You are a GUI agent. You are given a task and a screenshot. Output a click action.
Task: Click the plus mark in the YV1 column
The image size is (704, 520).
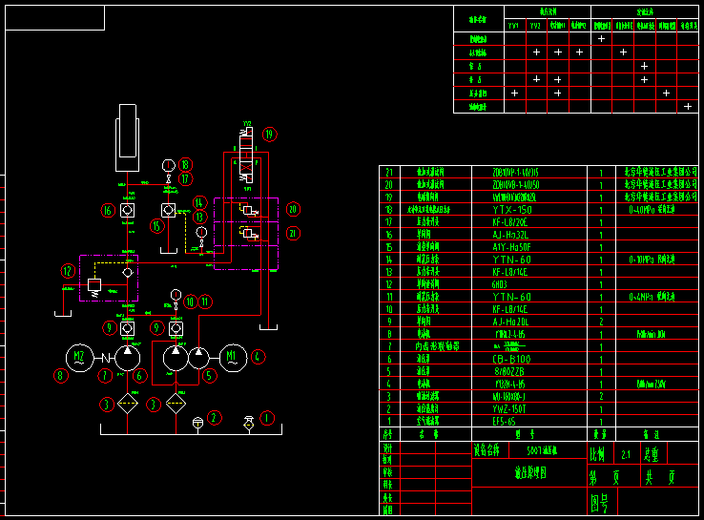pos(515,93)
